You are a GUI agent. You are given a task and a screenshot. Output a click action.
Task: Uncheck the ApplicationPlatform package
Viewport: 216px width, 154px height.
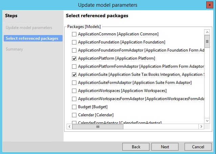pyautogui.click(x=74, y=58)
